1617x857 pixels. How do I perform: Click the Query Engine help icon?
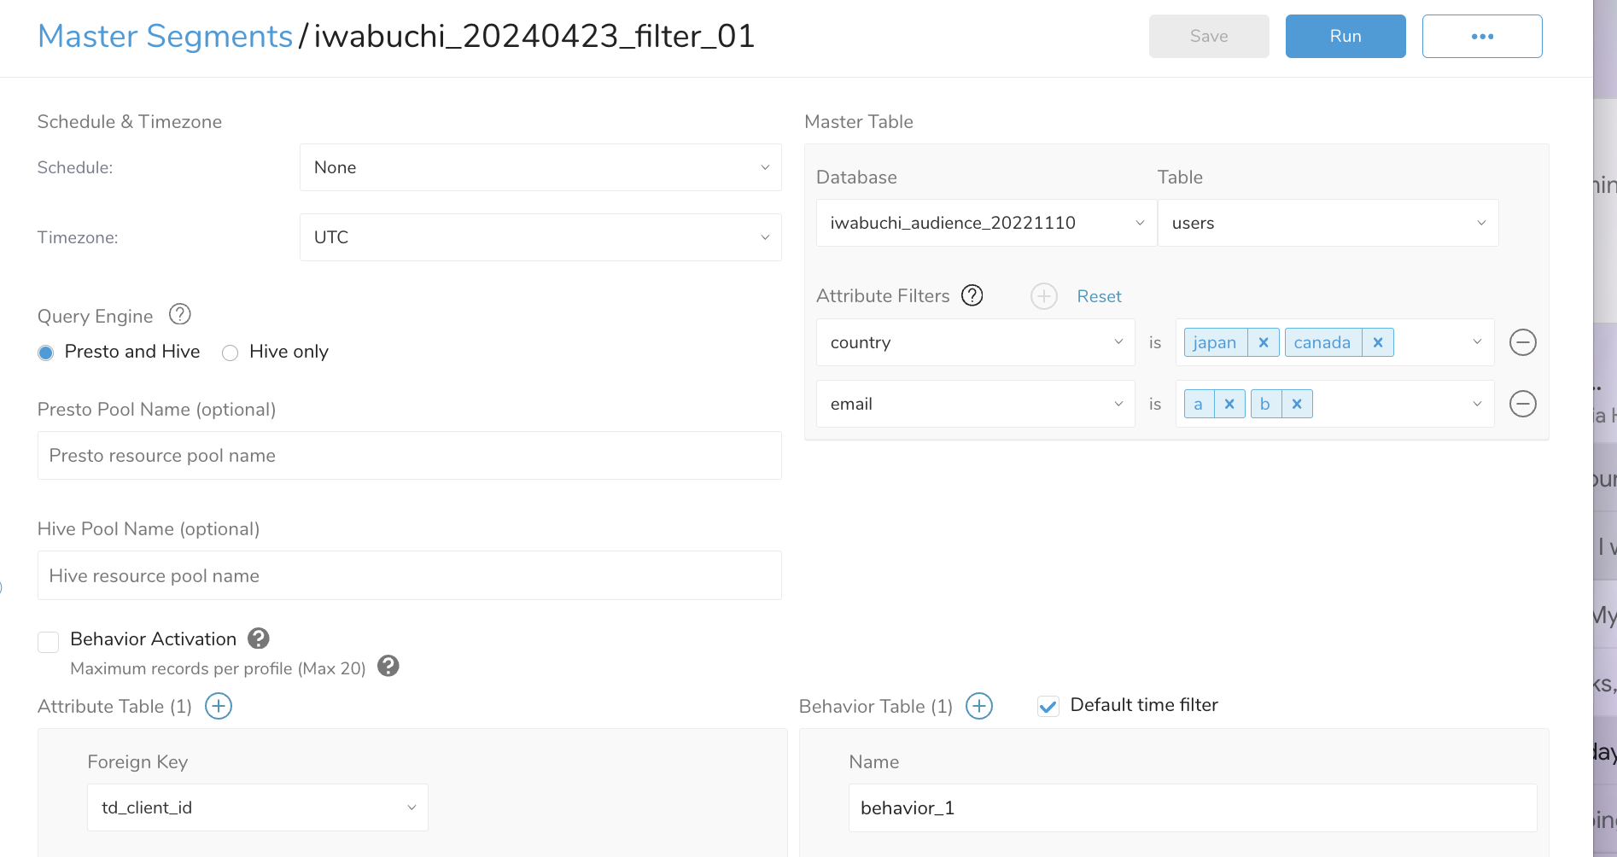(x=179, y=315)
